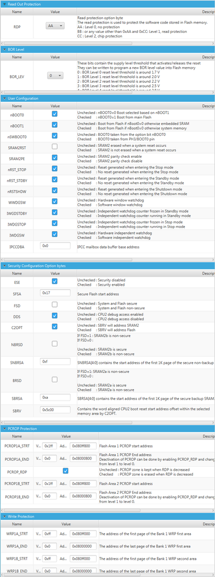This screenshot has height=577, width=215.
Task: Edit the PCROP1B_END value field
Action: (x=49, y=495)
